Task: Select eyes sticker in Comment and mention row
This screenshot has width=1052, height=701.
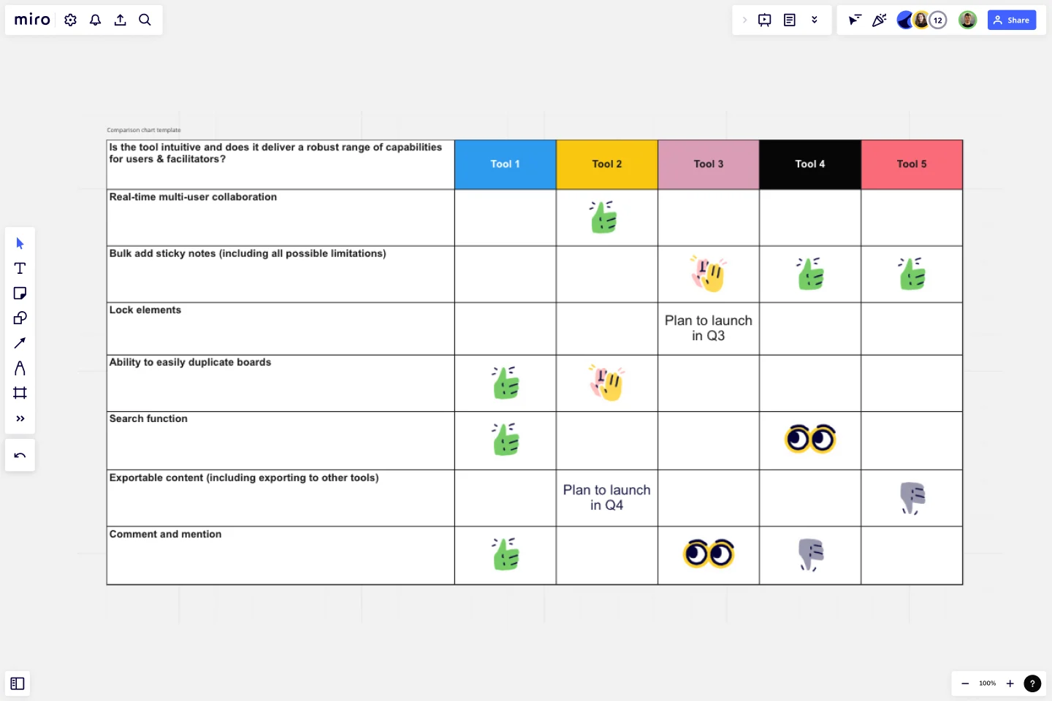Action: tap(709, 553)
